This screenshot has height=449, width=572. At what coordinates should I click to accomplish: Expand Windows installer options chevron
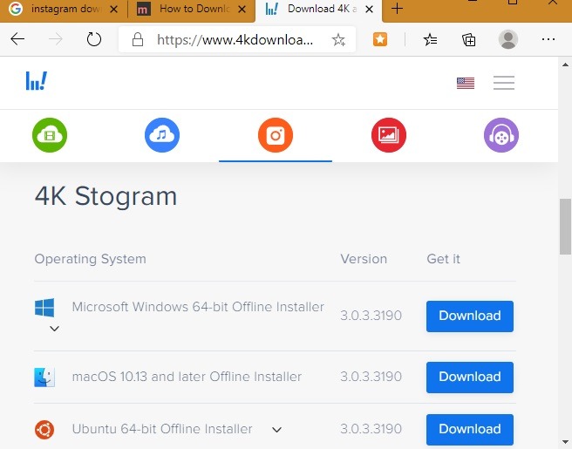54,329
